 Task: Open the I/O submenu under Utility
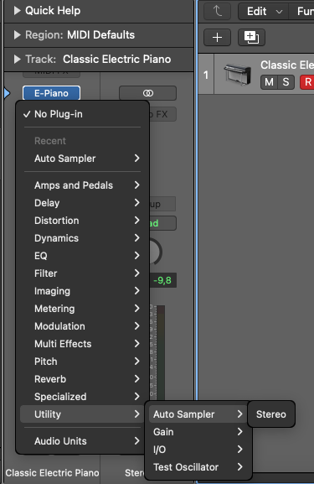tap(198, 449)
